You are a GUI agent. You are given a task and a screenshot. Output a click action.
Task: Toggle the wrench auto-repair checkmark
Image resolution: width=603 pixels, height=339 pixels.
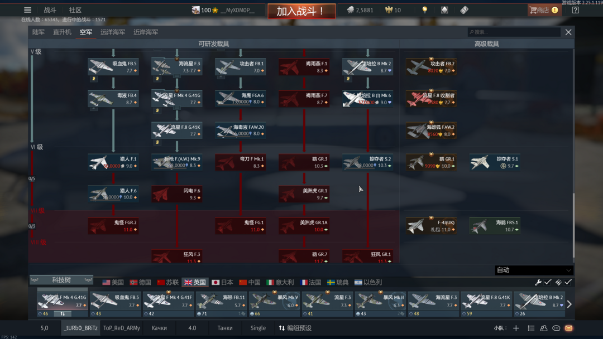point(548,282)
